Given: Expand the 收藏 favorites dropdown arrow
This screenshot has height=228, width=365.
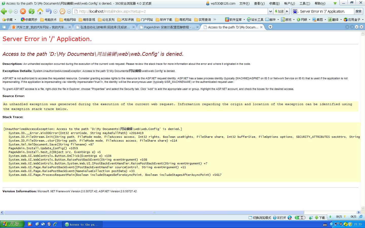Looking at the screenshot, I should (15, 20).
